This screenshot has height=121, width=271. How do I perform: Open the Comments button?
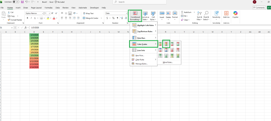[x=259, y=8]
